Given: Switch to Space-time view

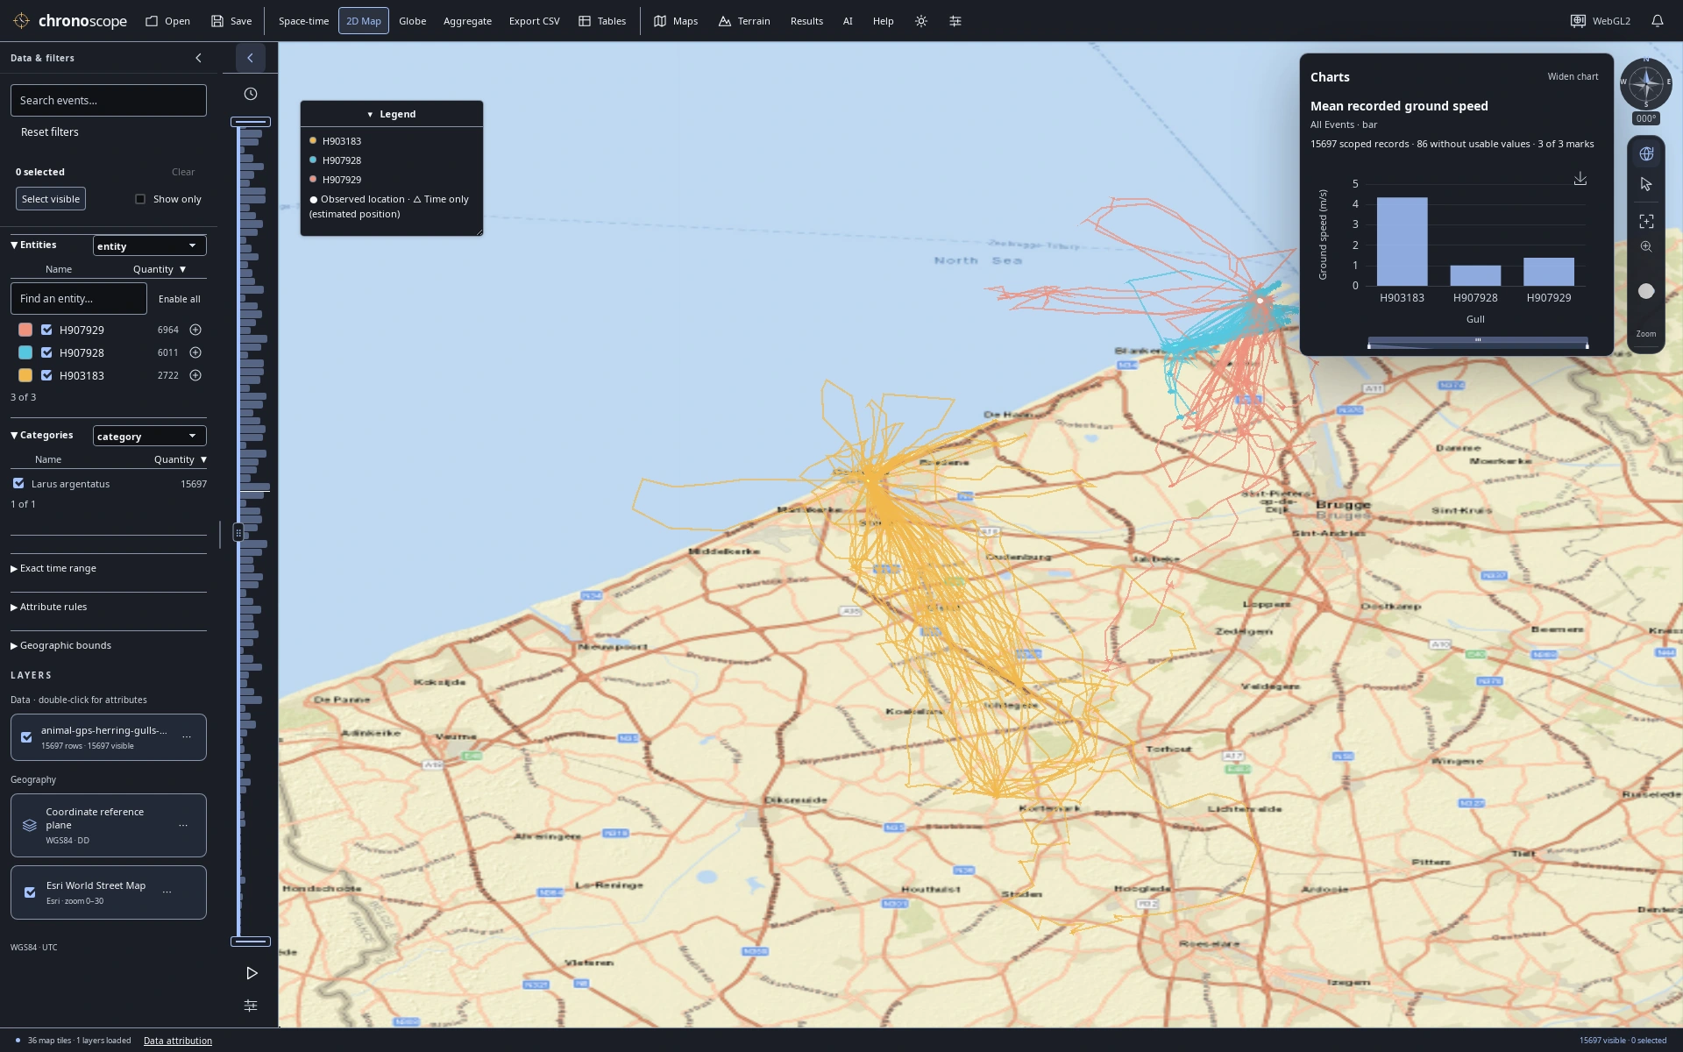Looking at the screenshot, I should 303,21.
